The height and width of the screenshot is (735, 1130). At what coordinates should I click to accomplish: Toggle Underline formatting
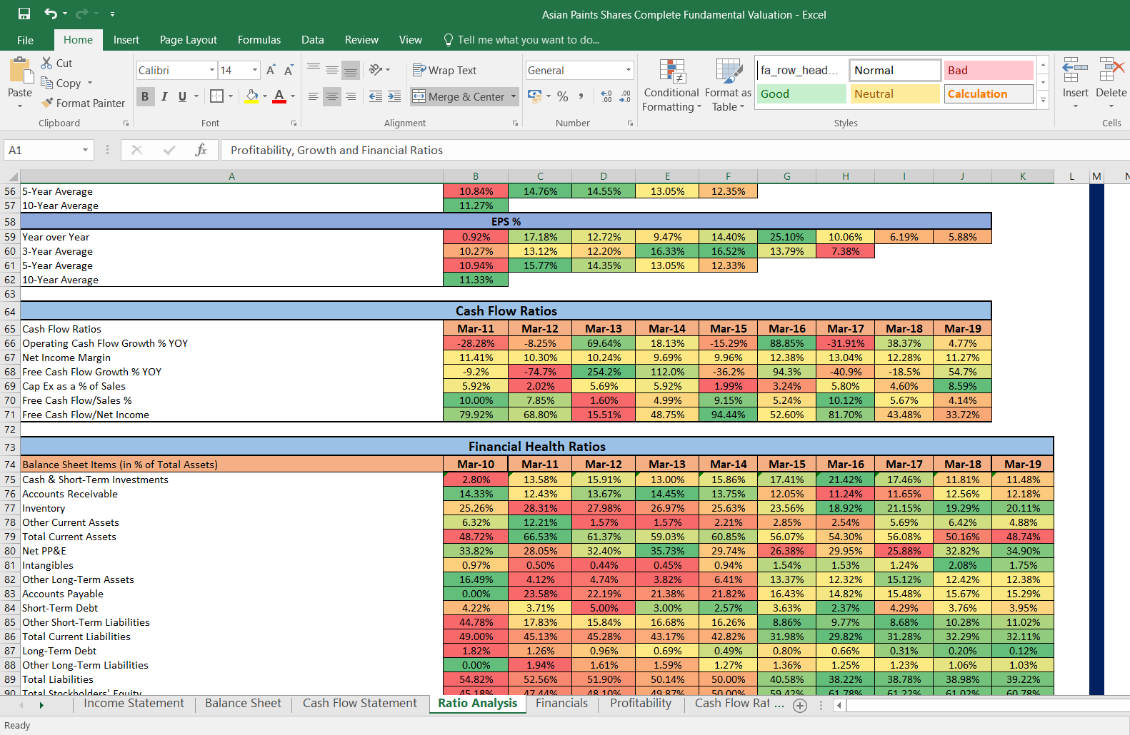(x=183, y=96)
